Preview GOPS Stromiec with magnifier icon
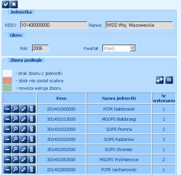Image resolution: width=181 pixels, height=175 pixels. [15, 149]
